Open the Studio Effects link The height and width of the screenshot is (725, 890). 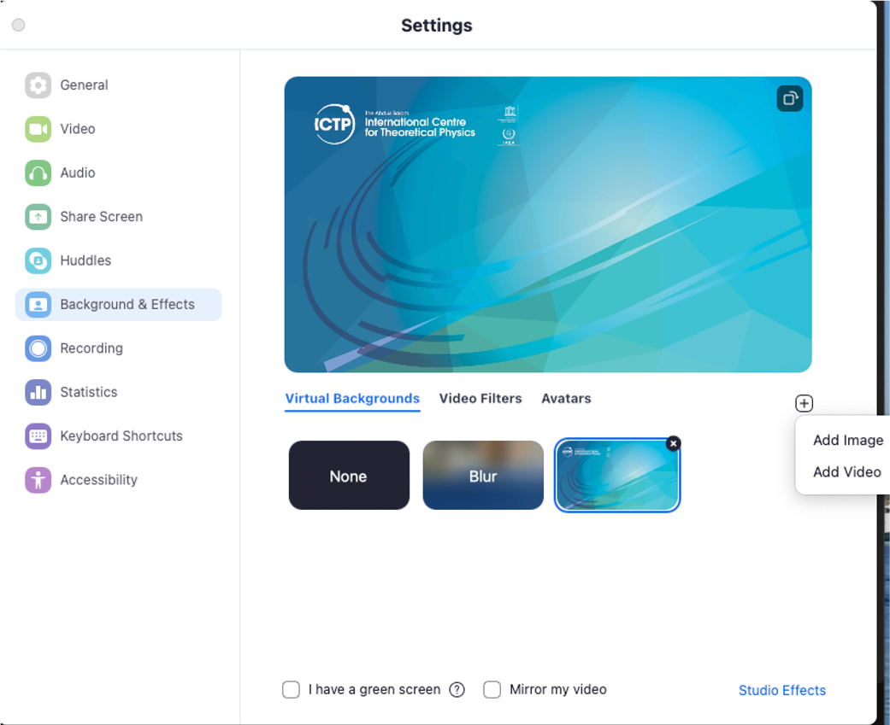[x=781, y=691]
